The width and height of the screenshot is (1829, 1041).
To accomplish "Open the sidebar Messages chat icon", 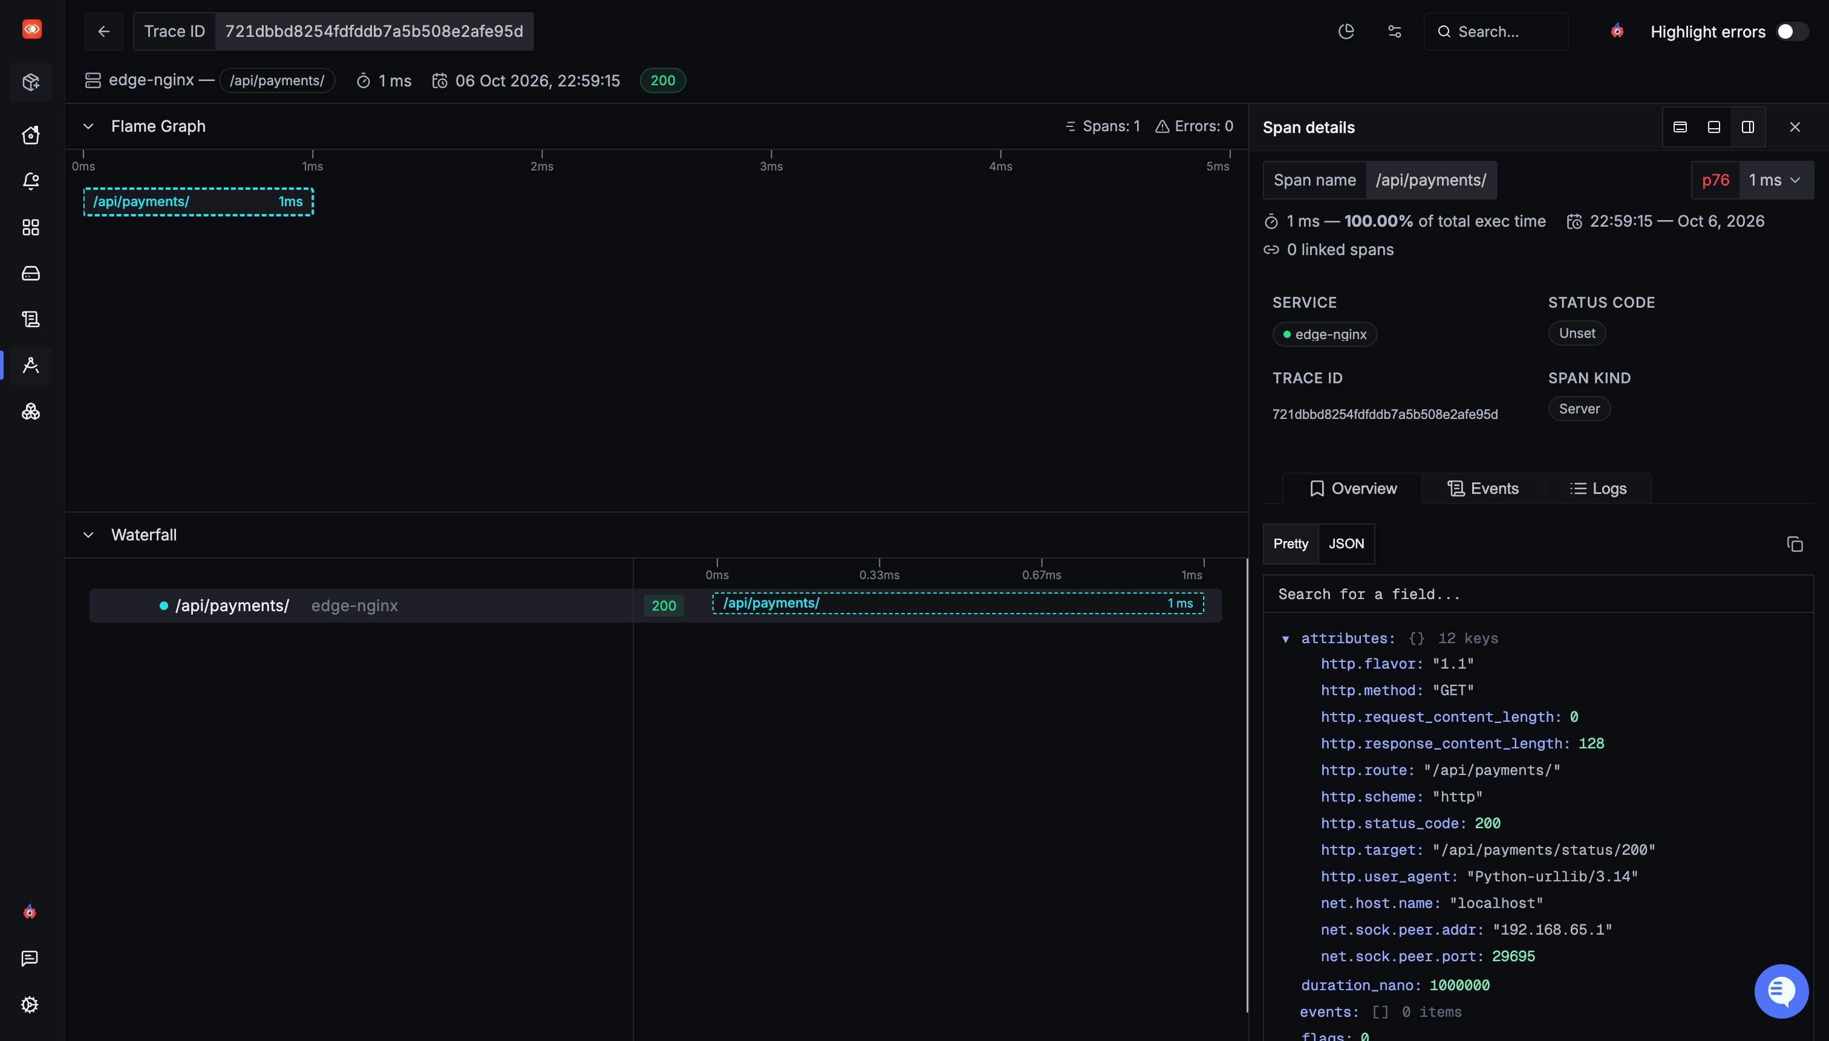I will click(x=29, y=958).
